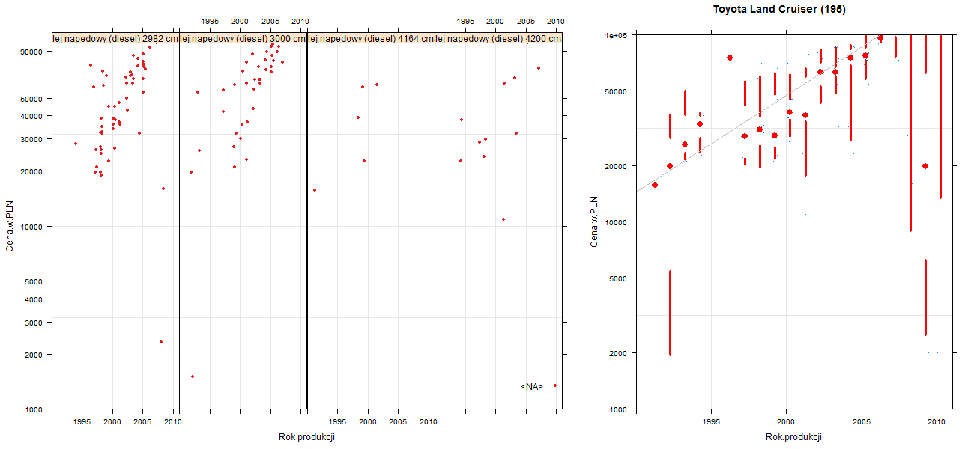
Task: Click year tick 2010 below the 4164 cm panel
Action: [x=428, y=422]
